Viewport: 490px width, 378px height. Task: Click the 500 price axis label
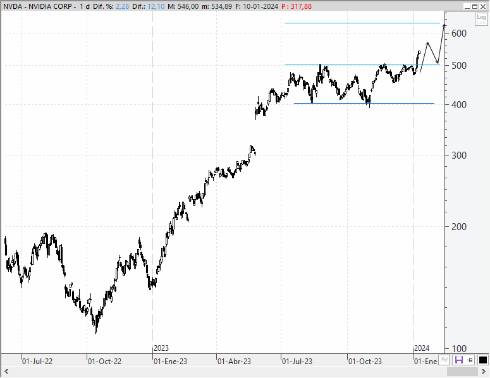[459, 66]
